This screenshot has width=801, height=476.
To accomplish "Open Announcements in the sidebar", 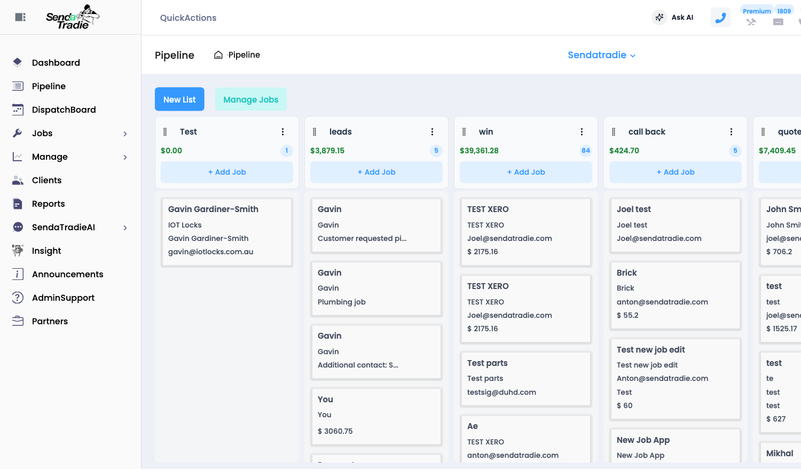I will (68, 274).
